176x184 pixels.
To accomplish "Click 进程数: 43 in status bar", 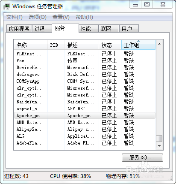I will pyautogui.click(x=16, y=176).
